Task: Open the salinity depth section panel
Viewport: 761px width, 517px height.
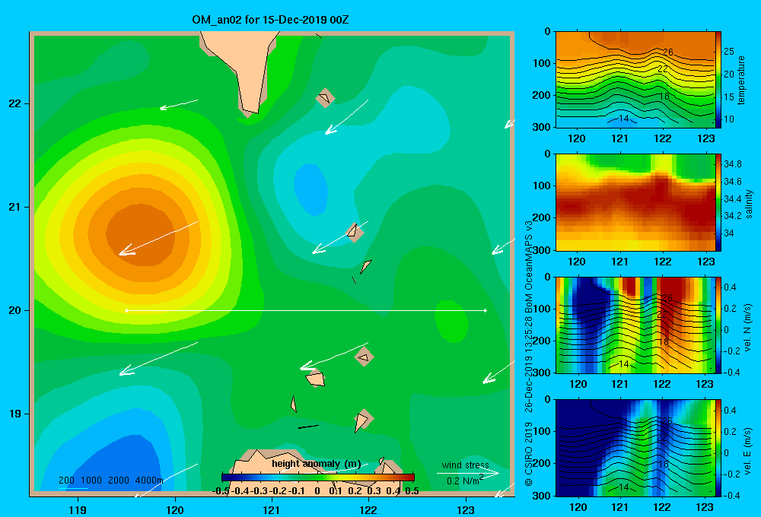Action: (635, 202)
